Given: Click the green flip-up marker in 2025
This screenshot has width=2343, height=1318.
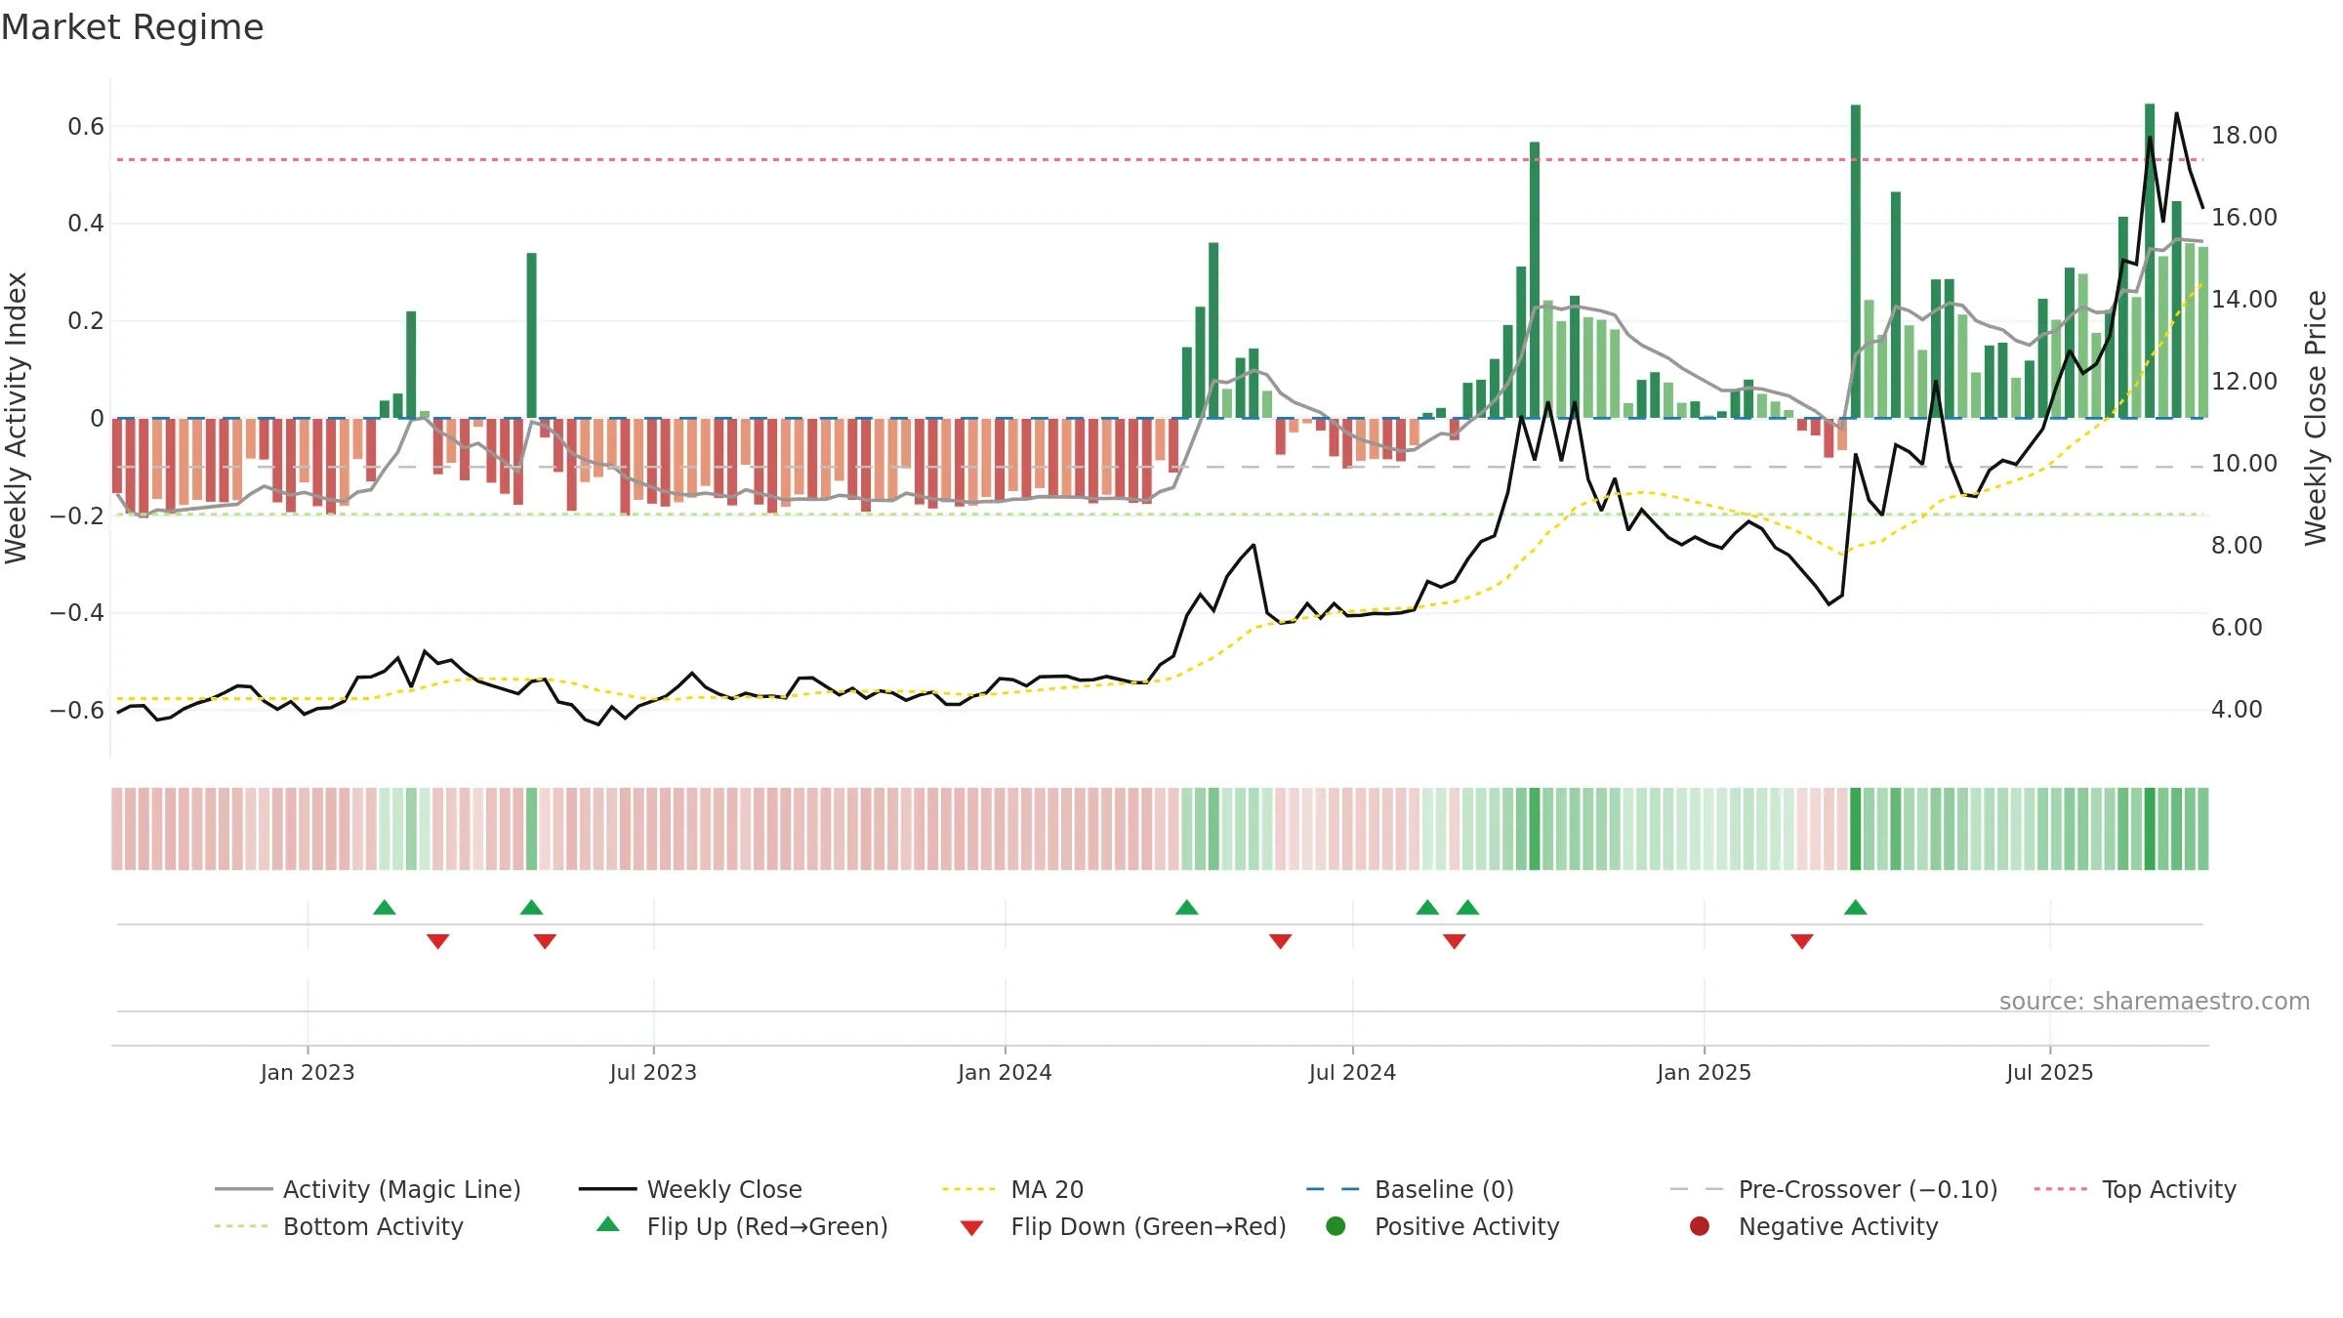Looking at the screenshot, I should point(1856,908).
